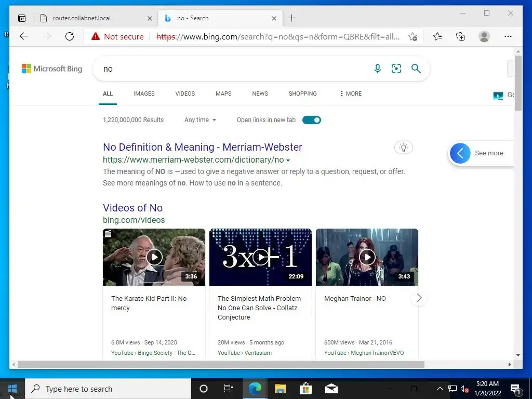532x399 pixels.
Task: Click the Windows taskbar search box
Action: [x=108, y=389]
